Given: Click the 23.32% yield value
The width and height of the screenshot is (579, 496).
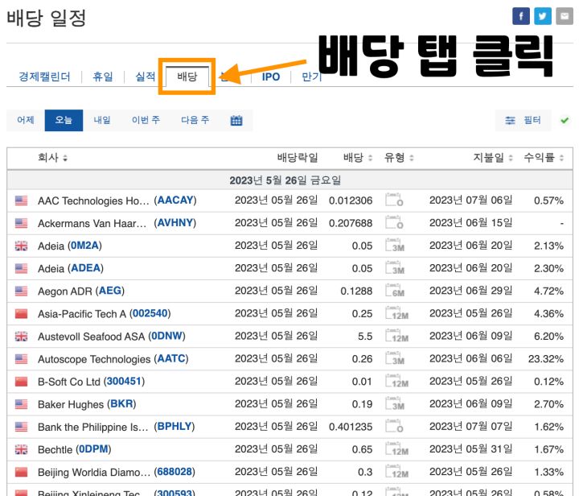Looking at the screenshot, I should click(x=546, y=359).
